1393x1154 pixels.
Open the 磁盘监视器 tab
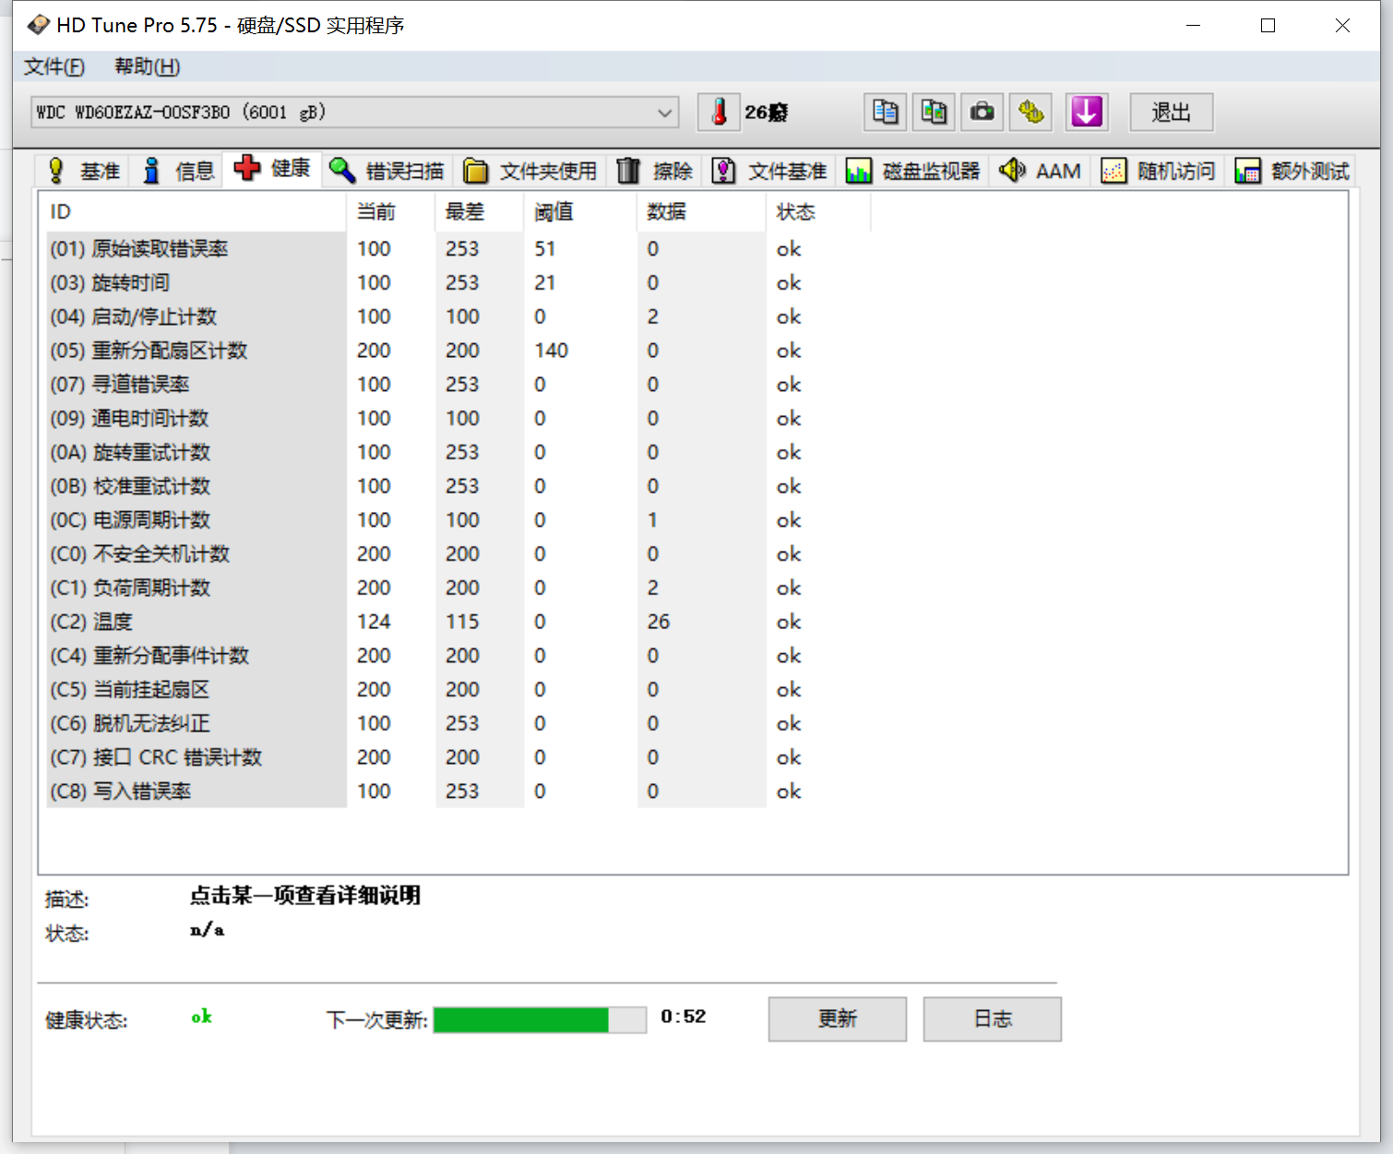tap(913, 171)
